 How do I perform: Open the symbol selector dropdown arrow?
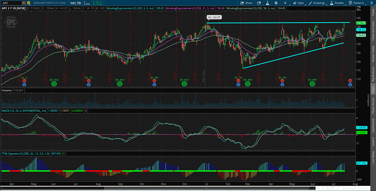(x=24, y=3)
